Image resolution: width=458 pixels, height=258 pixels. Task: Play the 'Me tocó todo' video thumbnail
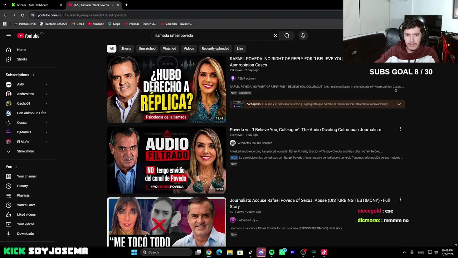point(166,222)
